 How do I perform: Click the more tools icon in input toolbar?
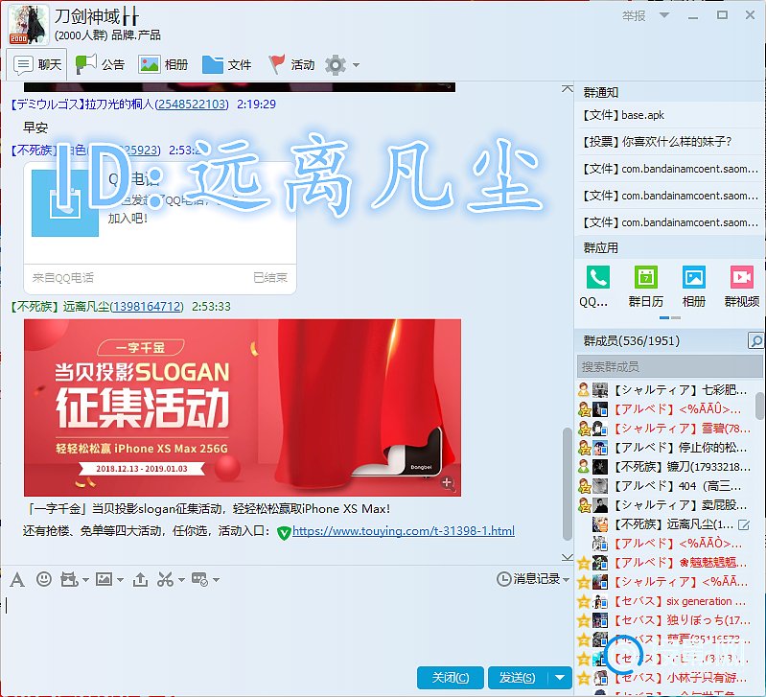[199, 580]
